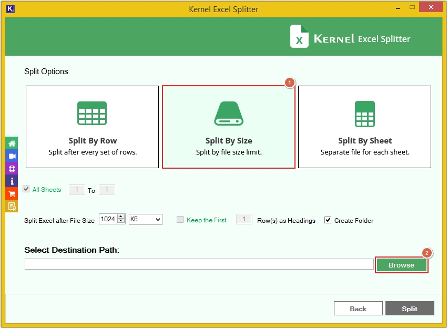Click the 'Select Destination Path:' label
Image resolution: width=448 pixels, height=329 pixels.
click(x=72, y=250)
